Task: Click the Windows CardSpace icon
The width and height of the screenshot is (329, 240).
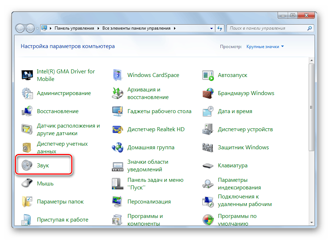Action: tap(118, 75)
